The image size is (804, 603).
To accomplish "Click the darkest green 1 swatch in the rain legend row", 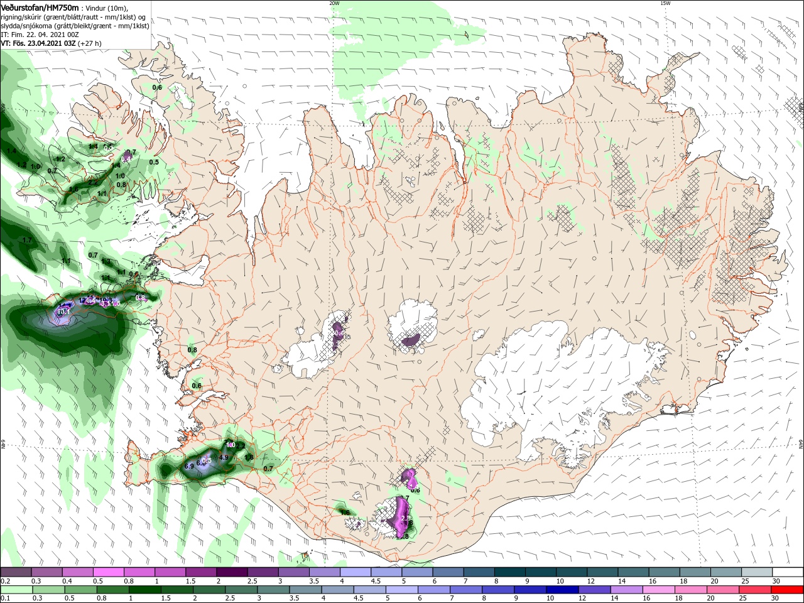I will coord(144,589).
